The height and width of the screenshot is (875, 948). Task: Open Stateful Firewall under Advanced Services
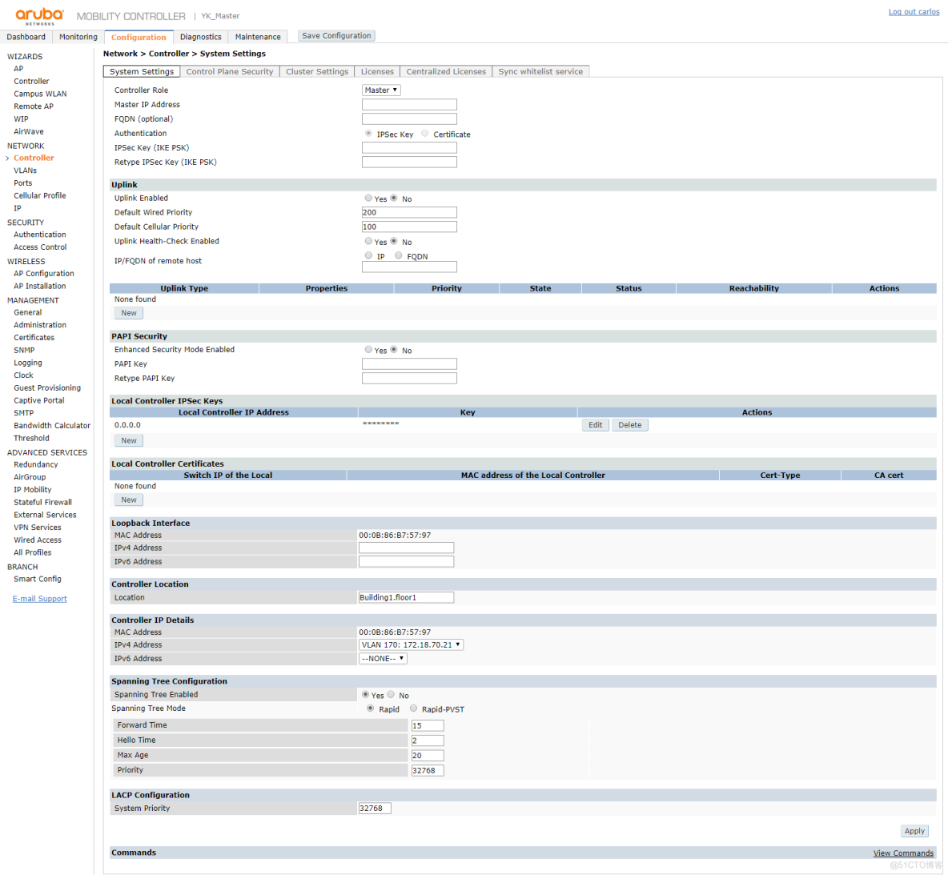[43, 503]
